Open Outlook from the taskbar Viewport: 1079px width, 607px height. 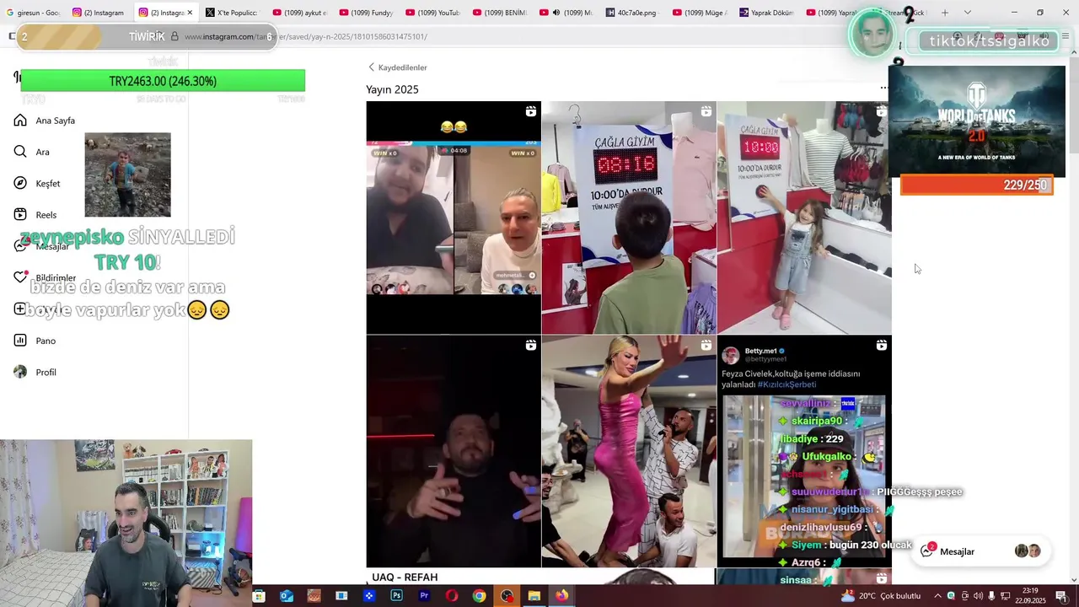click(x=287, y=596)
